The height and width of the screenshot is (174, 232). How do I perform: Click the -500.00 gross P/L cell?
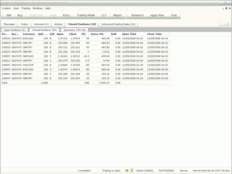(x=105, y=69)
